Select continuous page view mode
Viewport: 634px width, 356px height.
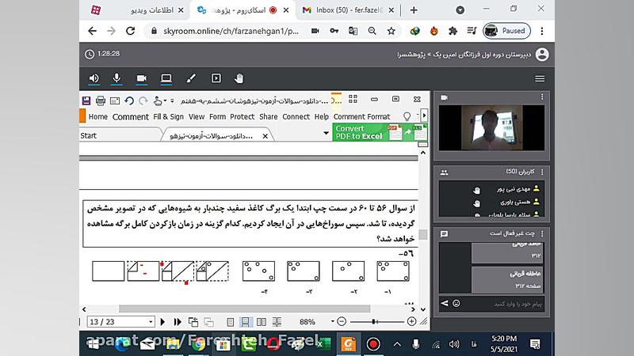pyautogui.click(x=246, y=322)
